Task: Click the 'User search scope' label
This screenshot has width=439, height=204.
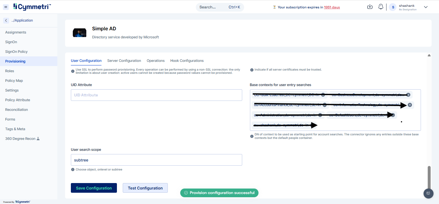Action: click(86, 150)
